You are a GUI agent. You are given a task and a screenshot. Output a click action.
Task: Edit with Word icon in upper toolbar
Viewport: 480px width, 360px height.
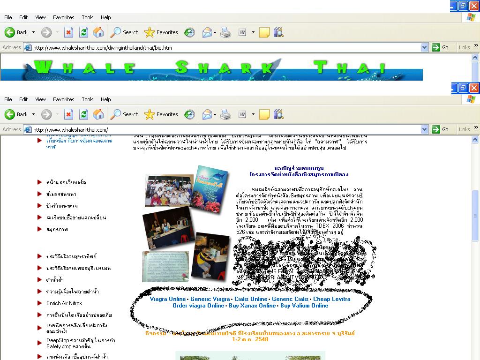pos(242,32)
